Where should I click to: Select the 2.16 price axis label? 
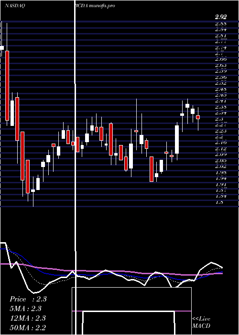tap(221, 142)
